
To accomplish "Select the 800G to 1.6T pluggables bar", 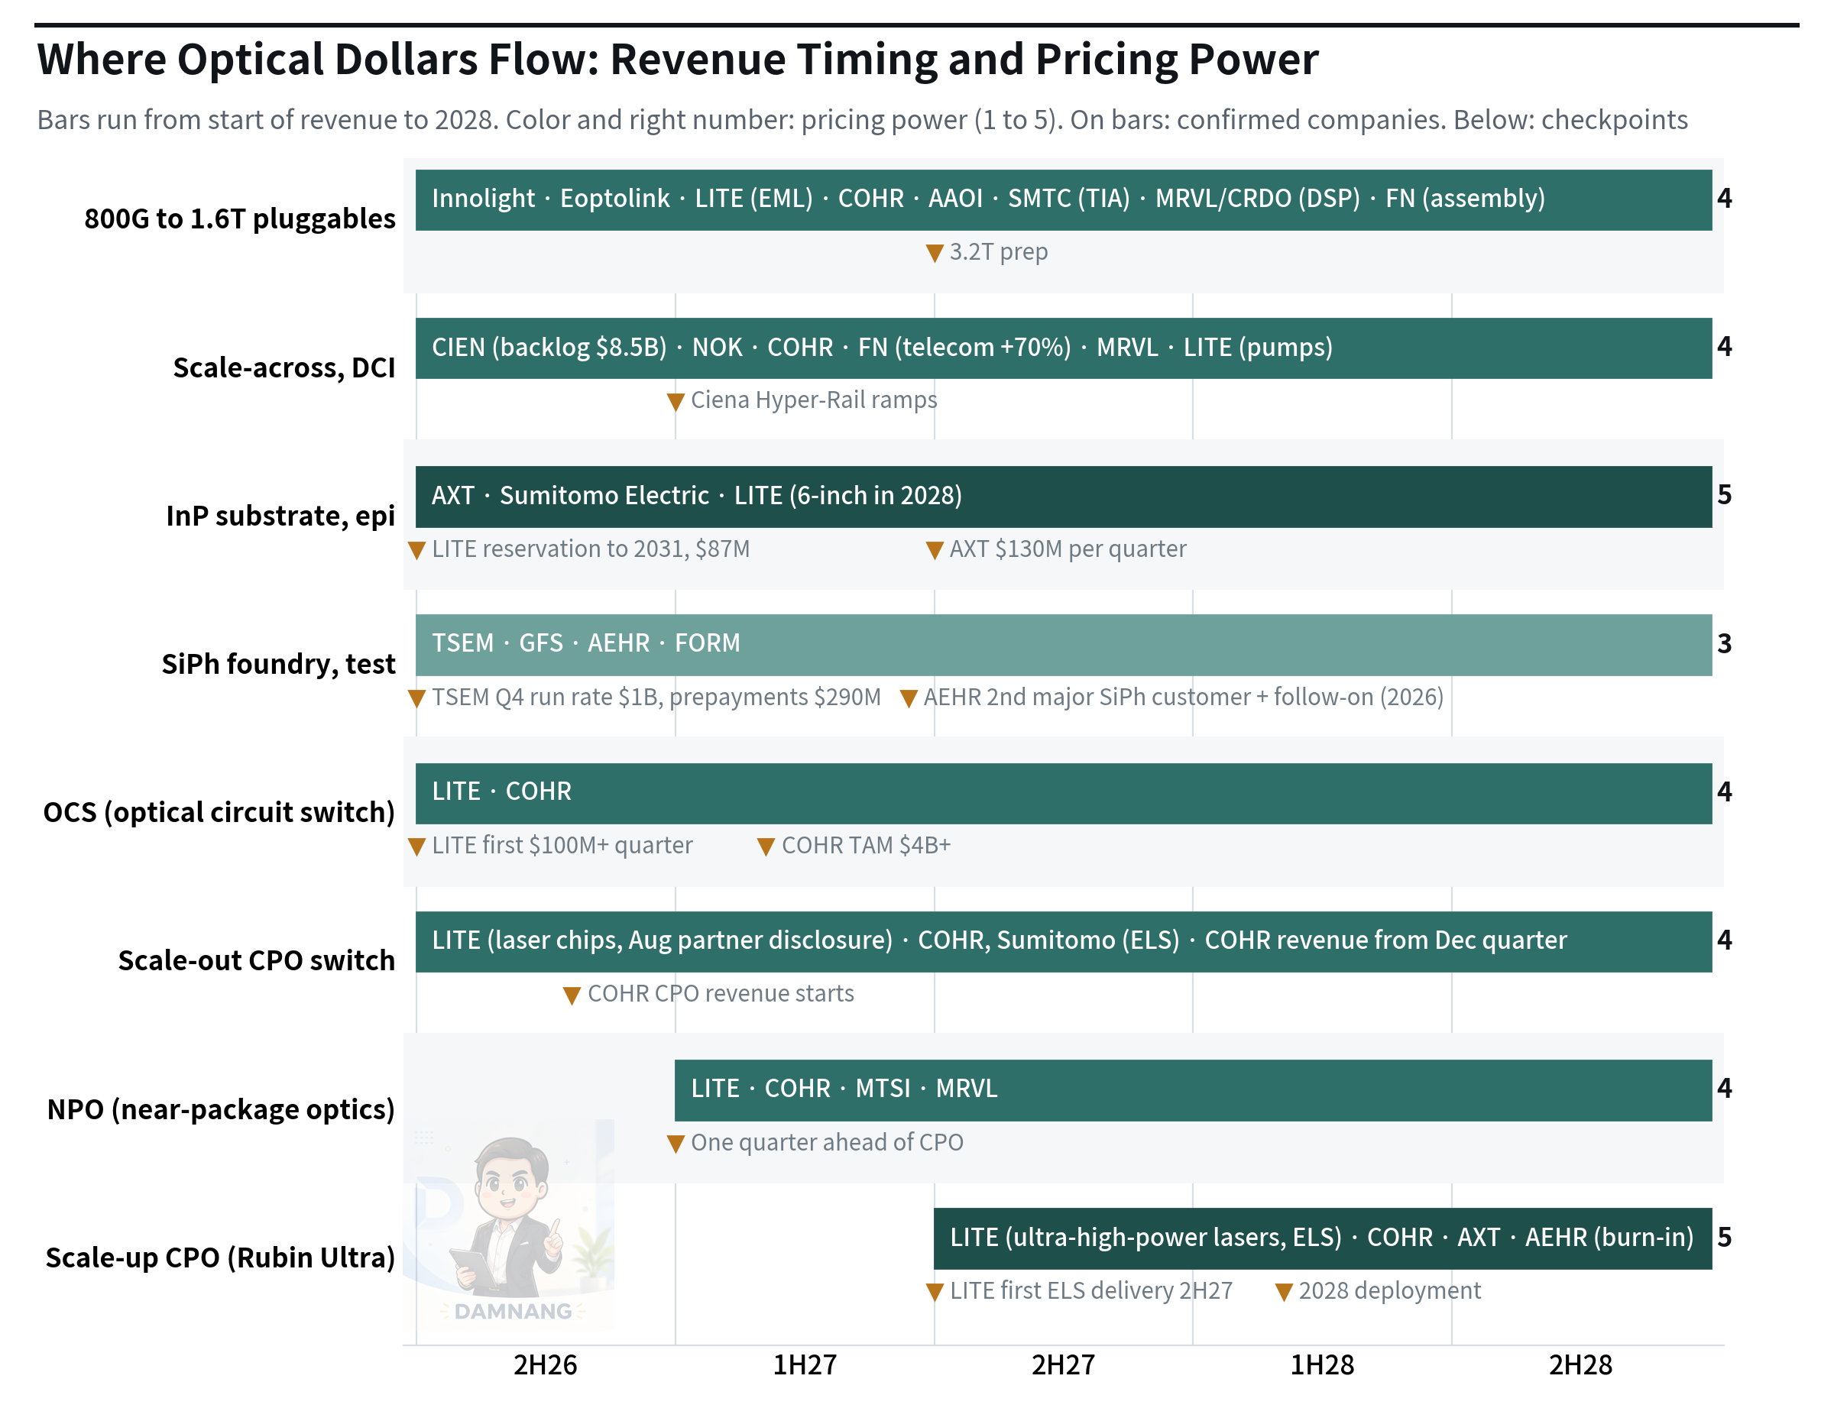I will 1063,200.
